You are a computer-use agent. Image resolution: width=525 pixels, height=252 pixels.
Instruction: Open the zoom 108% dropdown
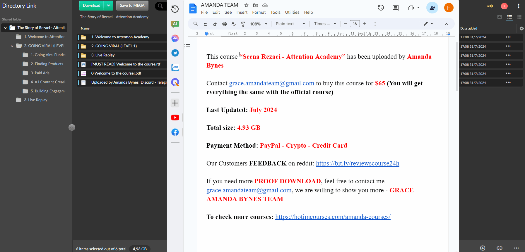[259, 24]
